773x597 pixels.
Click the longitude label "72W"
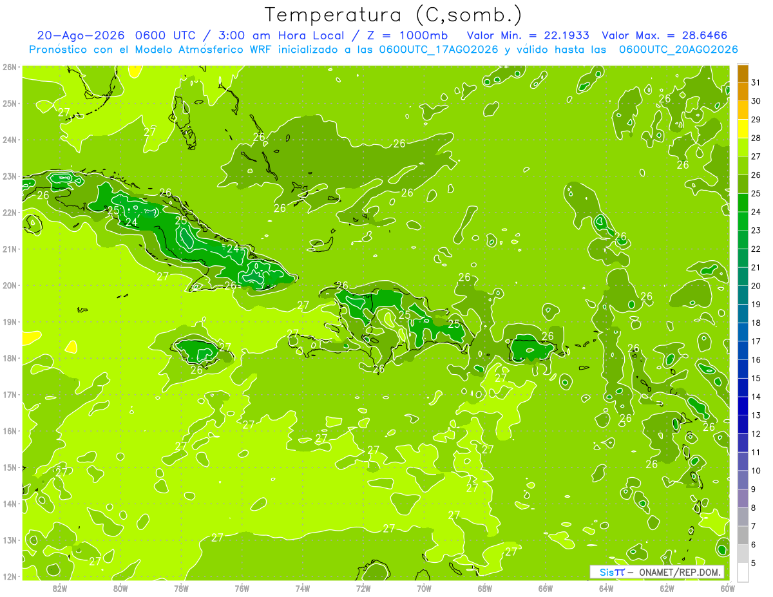tap(363, 588)
